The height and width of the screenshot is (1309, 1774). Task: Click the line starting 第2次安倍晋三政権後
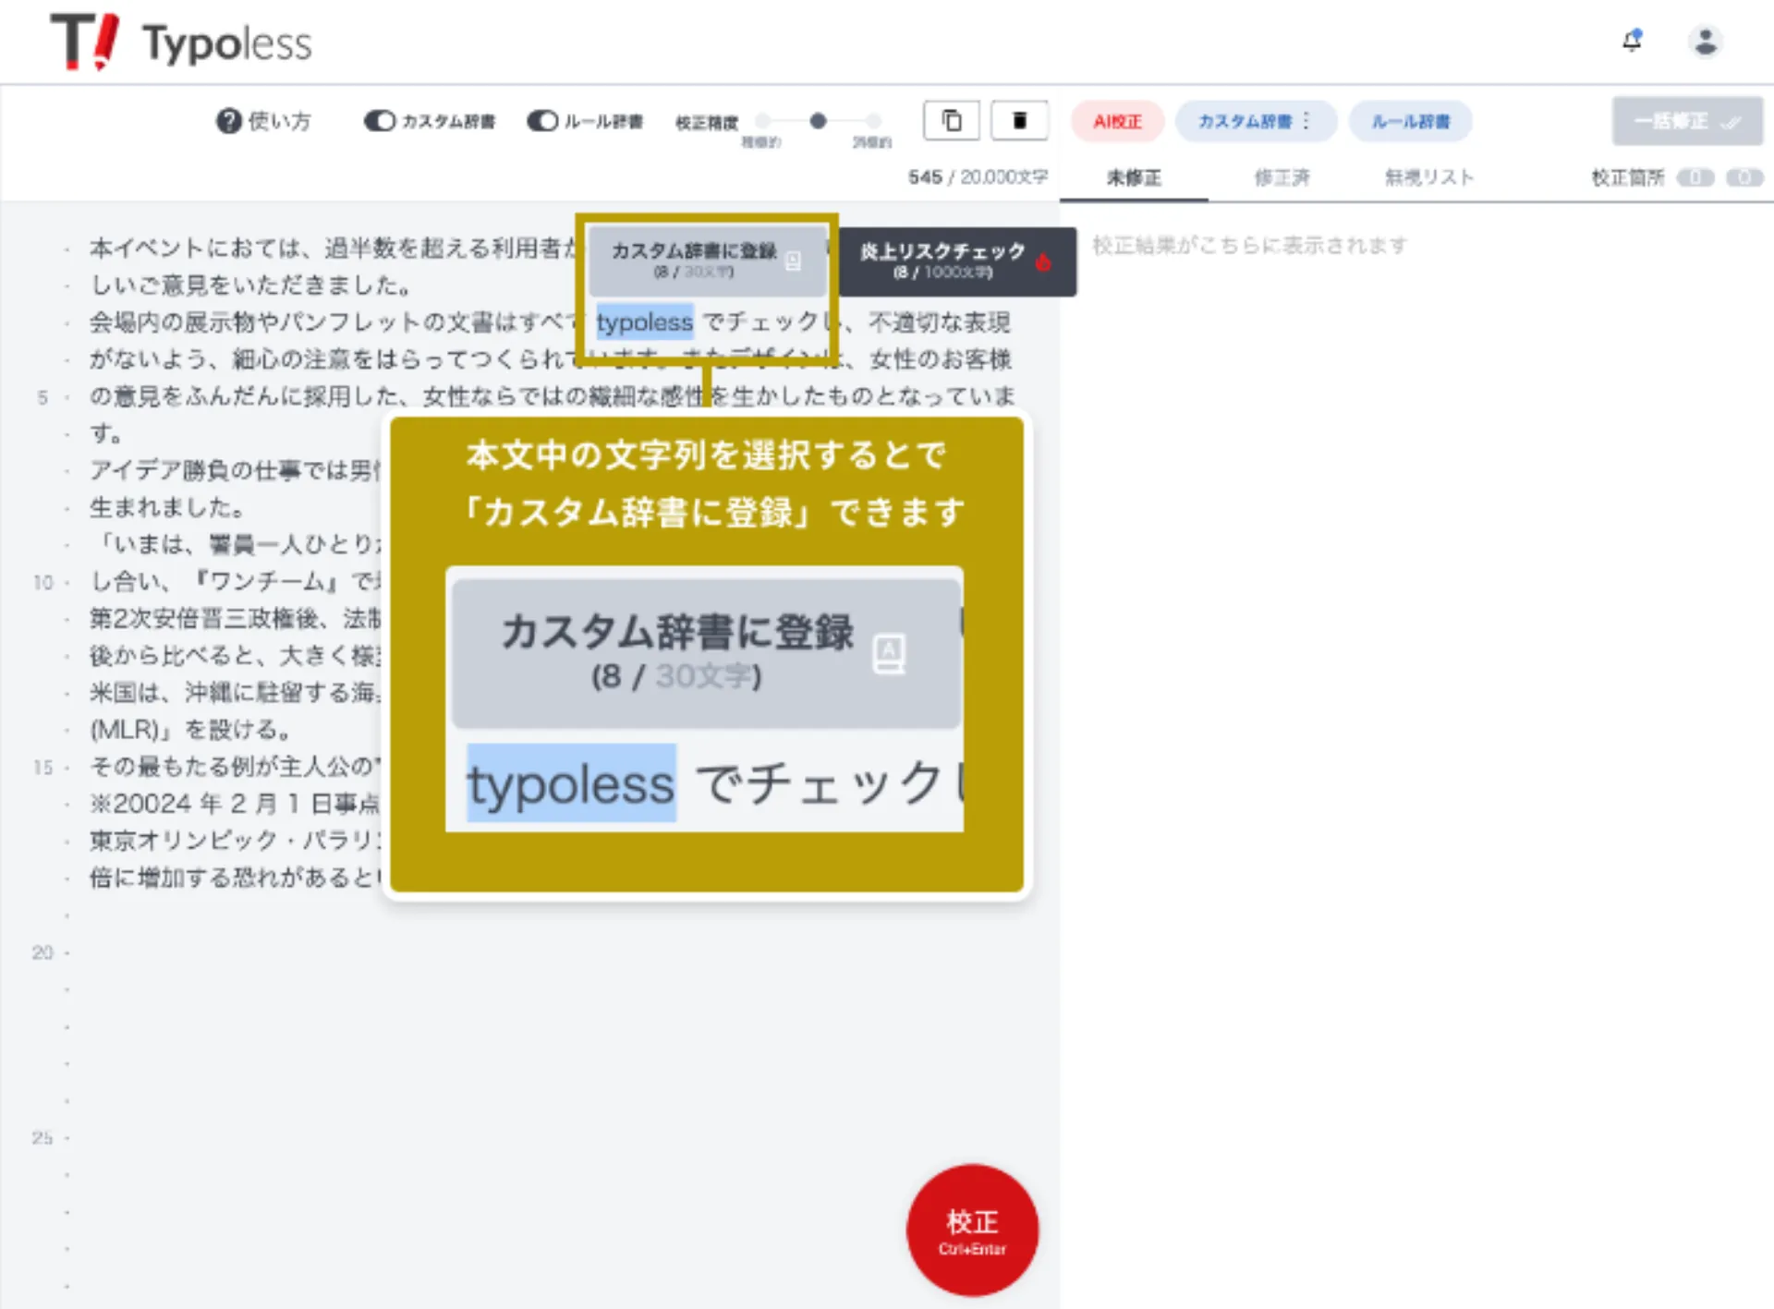235,618
